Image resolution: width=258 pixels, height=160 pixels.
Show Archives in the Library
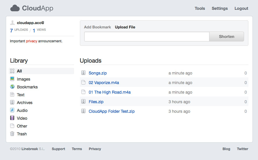25,103
